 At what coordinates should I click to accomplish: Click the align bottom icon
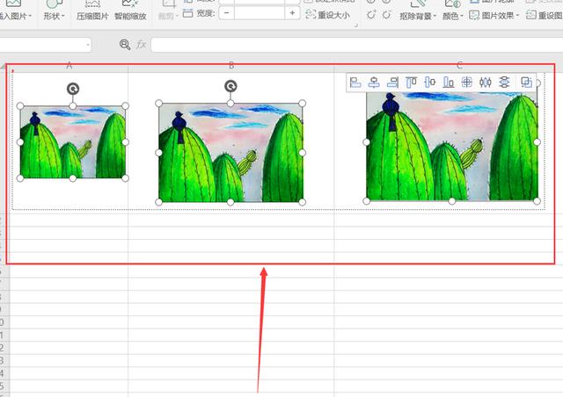(448, 83)
